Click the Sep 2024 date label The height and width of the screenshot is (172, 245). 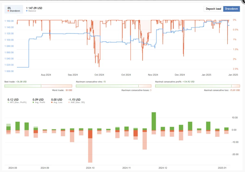coord(73,75)
